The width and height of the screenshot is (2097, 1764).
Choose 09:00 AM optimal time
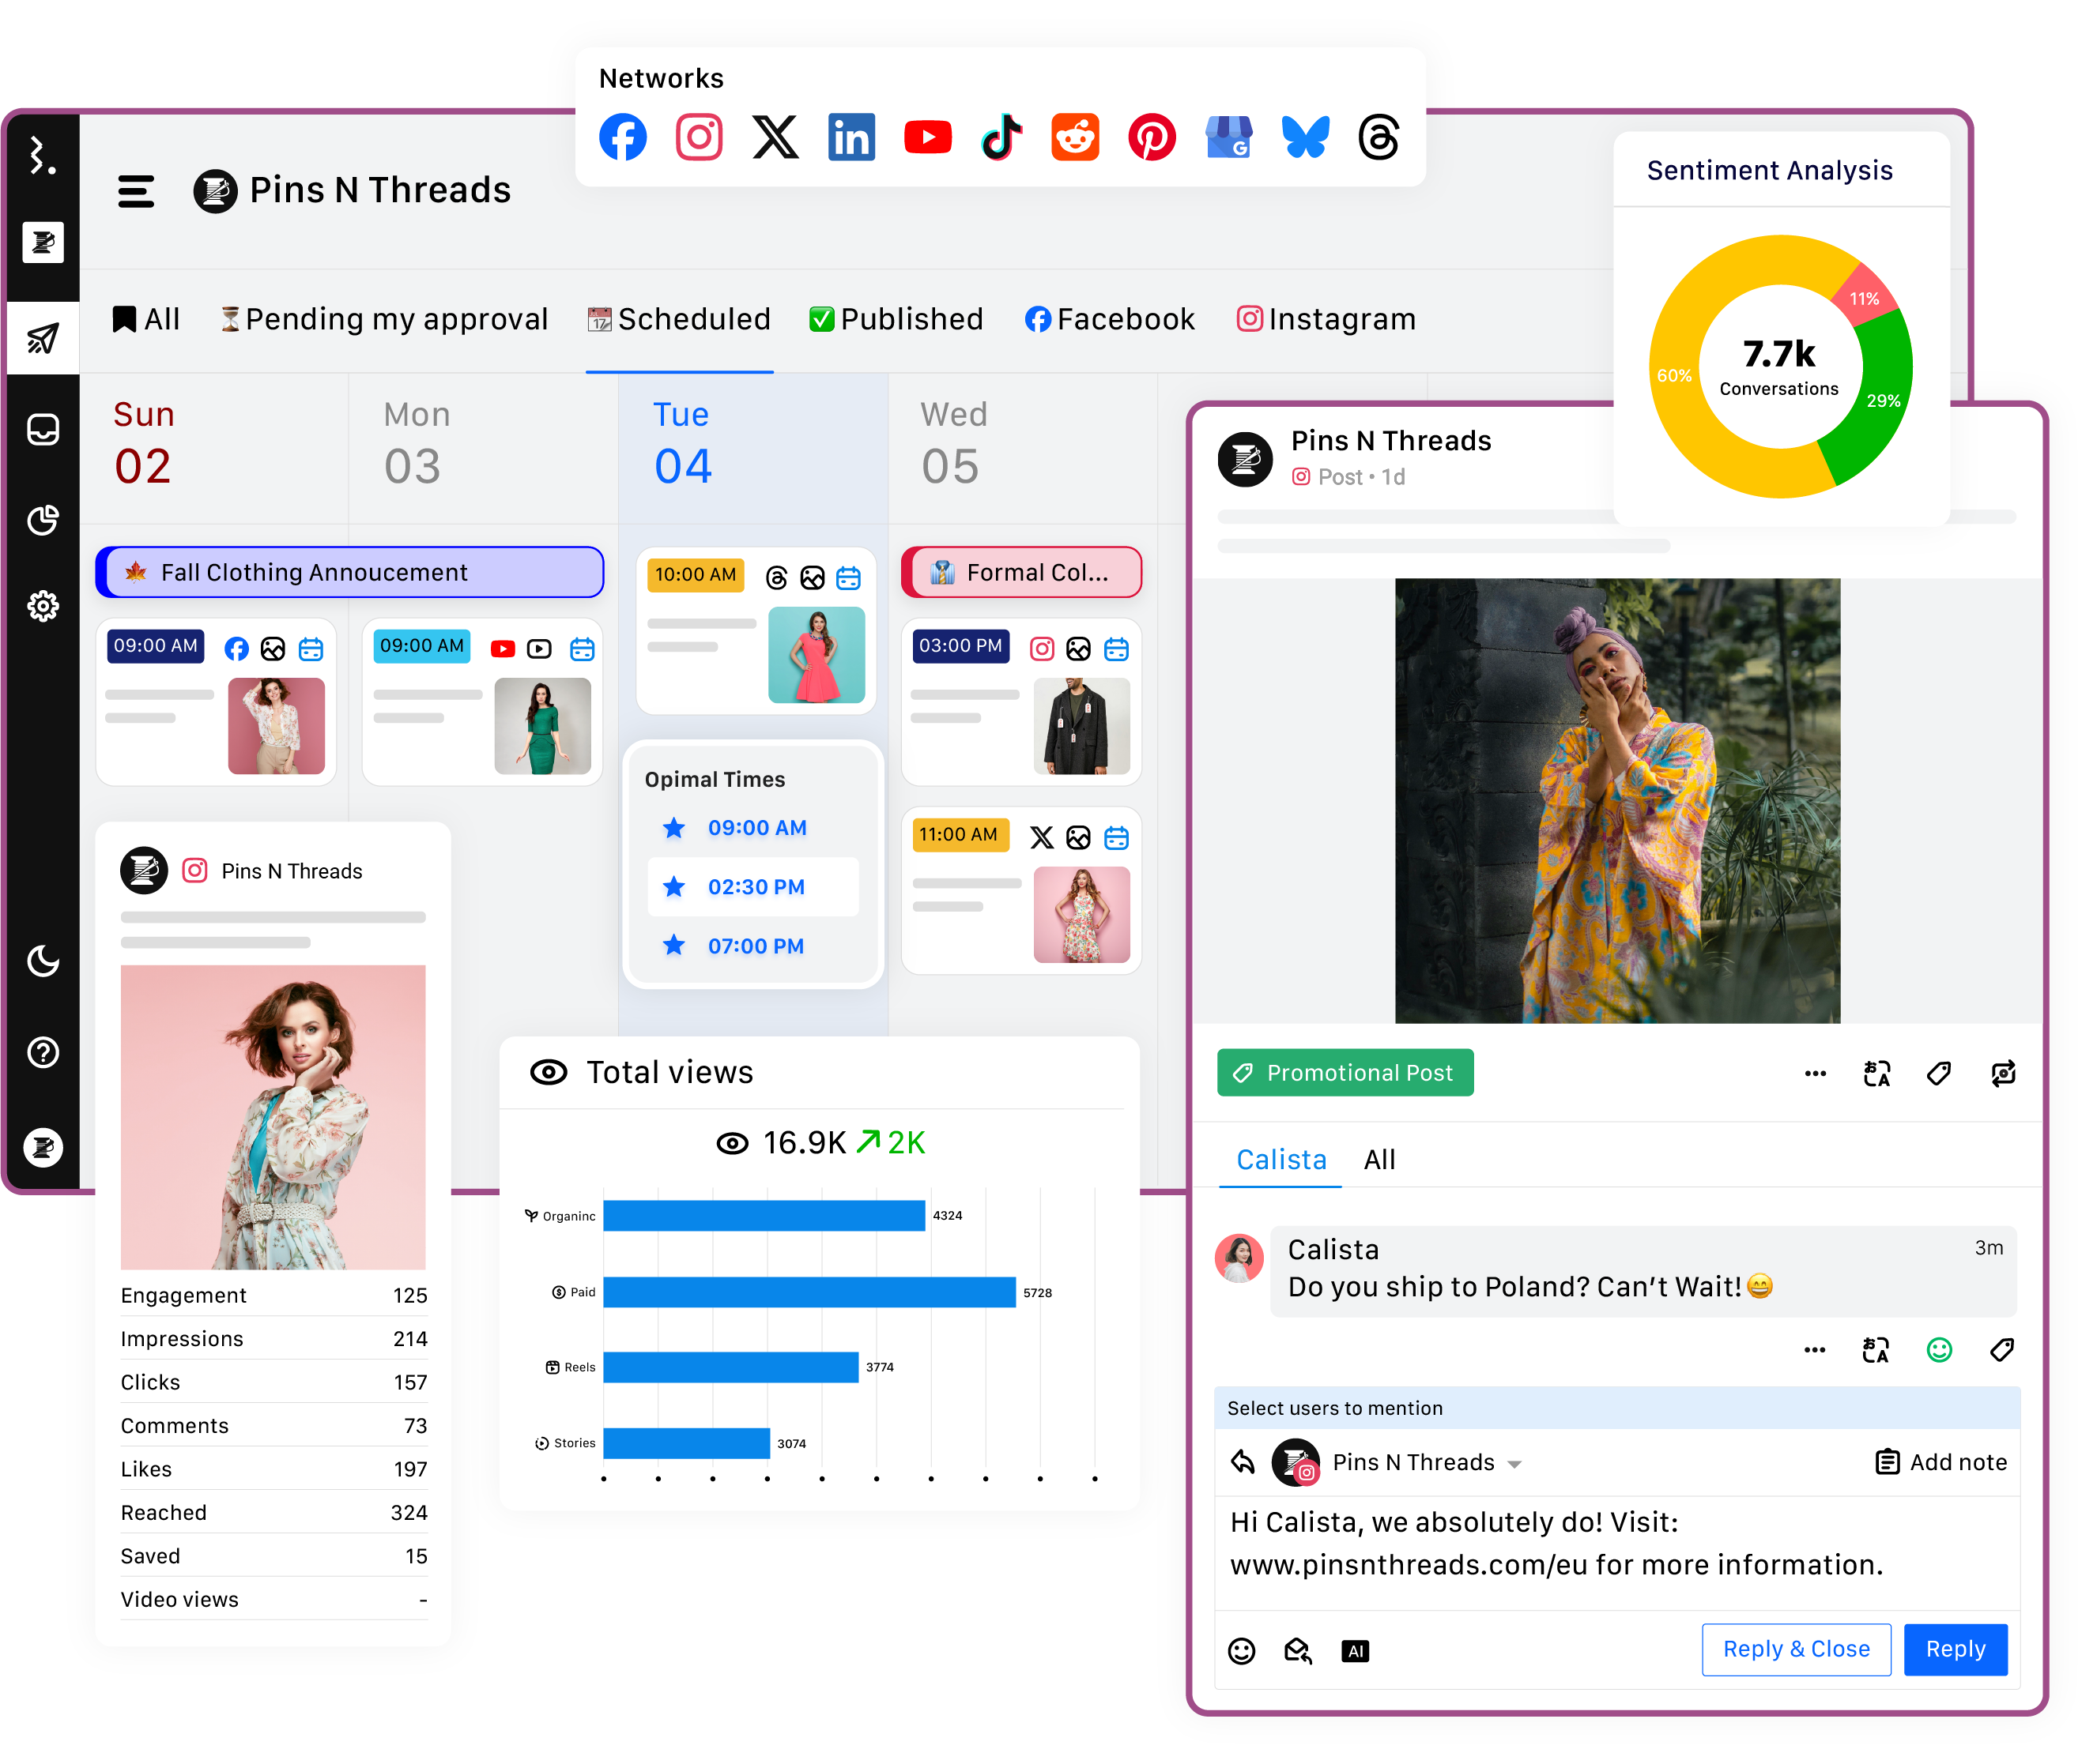(x=753, y=828)
